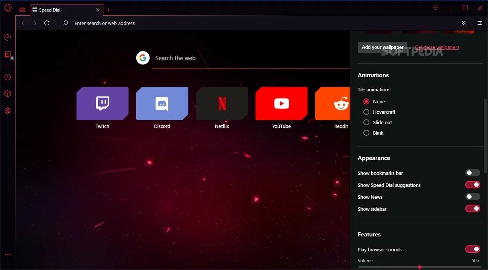This screenshot has height=270, width=488.
Task: Disable Show sidebar toggle
Action: pyautogui.click(x=473, y=208)
